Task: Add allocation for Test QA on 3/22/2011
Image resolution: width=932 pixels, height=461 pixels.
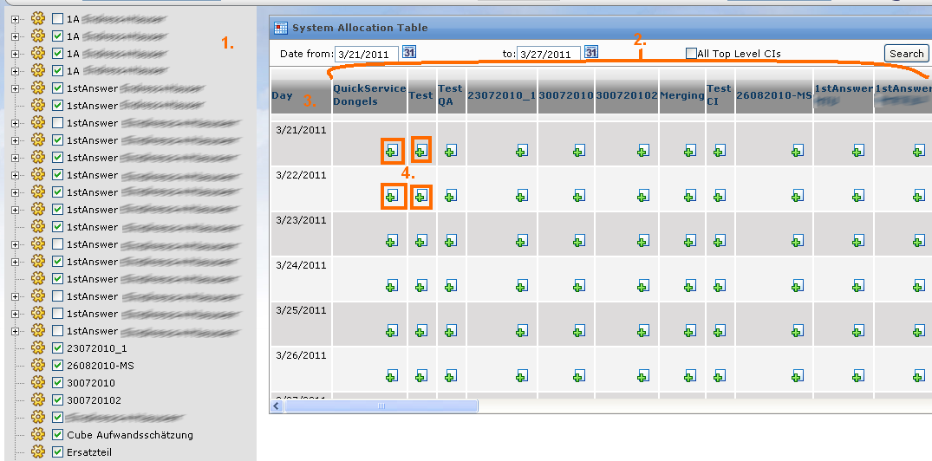Action: [x=451, y=196]
